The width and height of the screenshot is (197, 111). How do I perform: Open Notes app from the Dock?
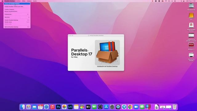pyautogui.click(x=76, y=107)
